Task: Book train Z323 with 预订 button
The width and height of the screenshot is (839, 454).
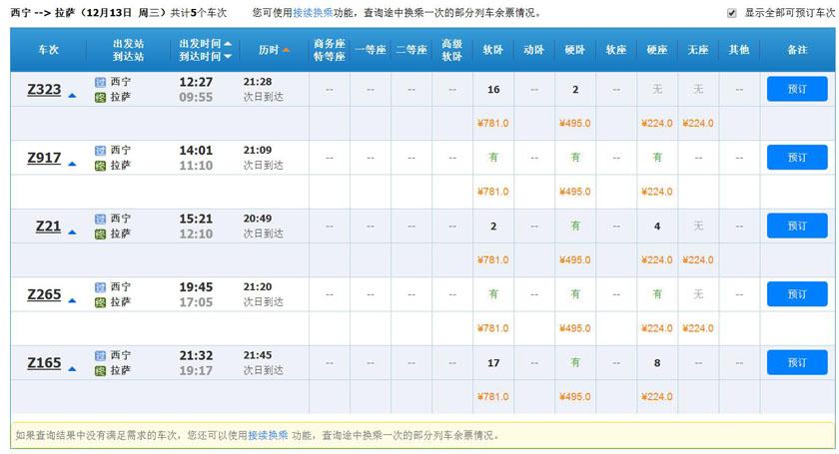Action: (x=797, y=89)
